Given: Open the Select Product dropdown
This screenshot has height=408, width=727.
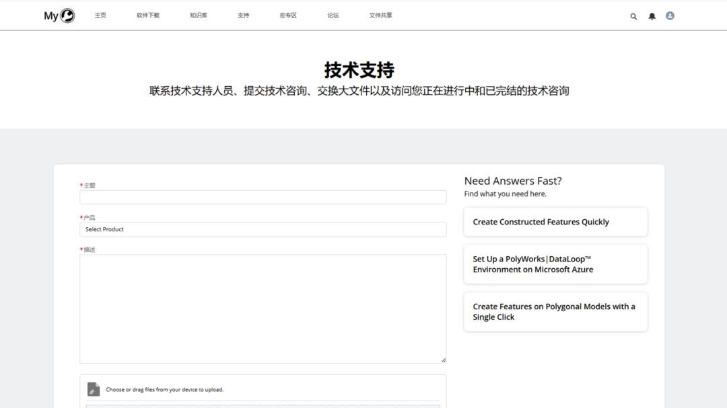Looking at the screenshot, I should (x=263, y=229).
